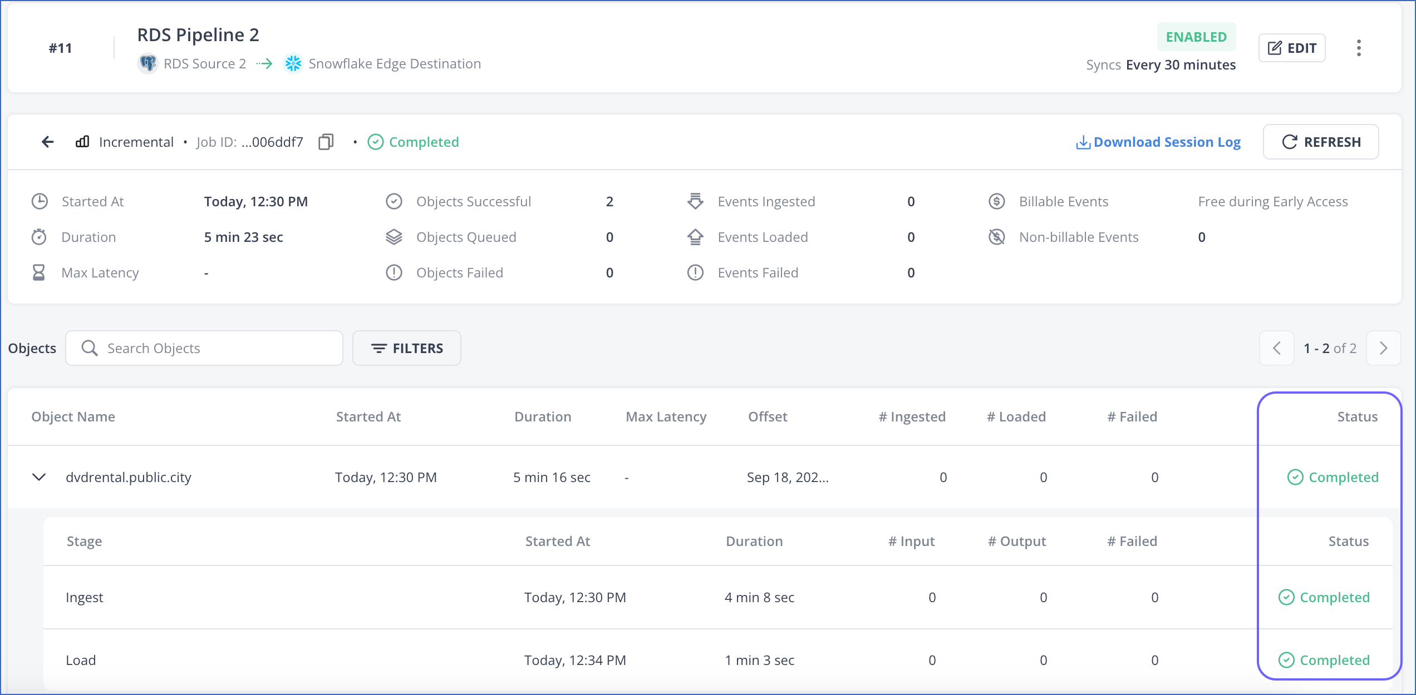Open the three-dot overflow menu
1416x695 pixels.
(x=1359, y=48)
